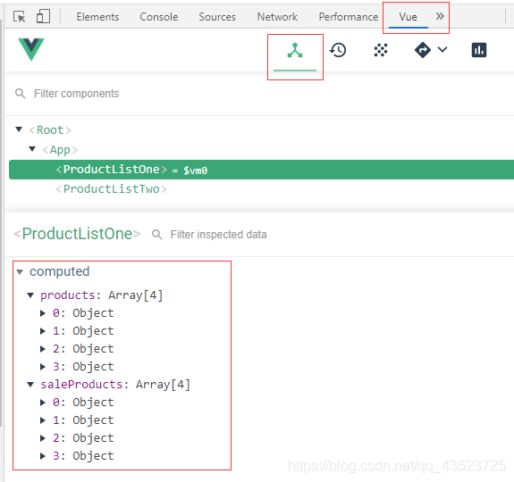Click the Vue logo

coord(31,49)
